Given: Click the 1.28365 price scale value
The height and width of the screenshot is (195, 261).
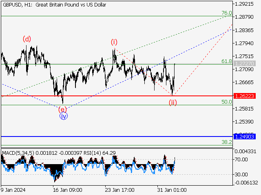Looking at the screenshot, I should pos(244,30).
